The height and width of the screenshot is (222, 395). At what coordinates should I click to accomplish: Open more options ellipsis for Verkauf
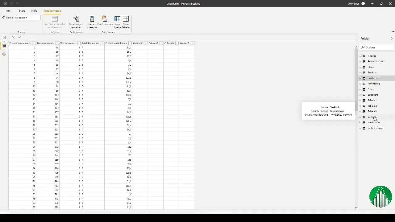(x=393, y=117)
